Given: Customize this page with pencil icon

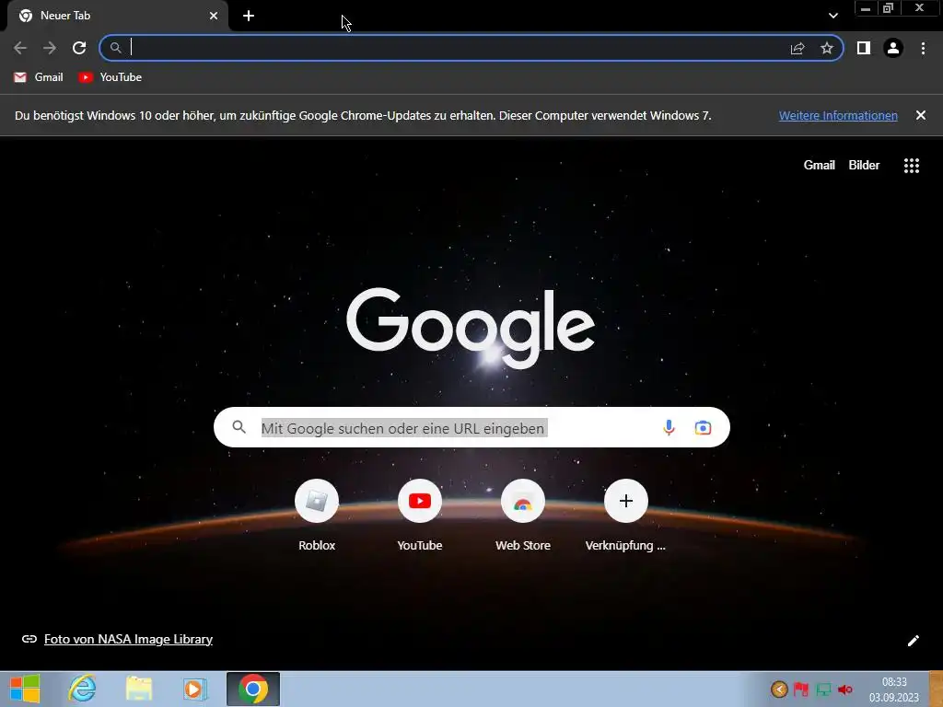Looking at the screenshot, I should coord(913,641).
